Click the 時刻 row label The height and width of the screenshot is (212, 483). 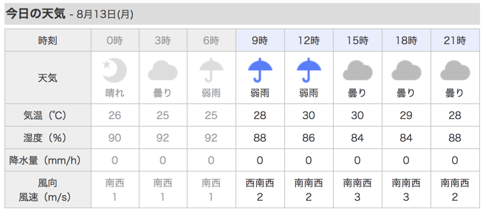tap(48, 40)
